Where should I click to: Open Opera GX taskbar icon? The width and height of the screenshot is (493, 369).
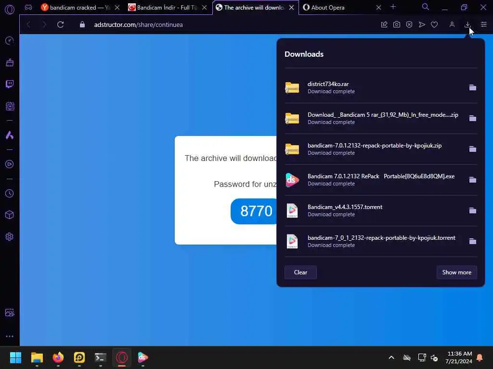[122, 357]
